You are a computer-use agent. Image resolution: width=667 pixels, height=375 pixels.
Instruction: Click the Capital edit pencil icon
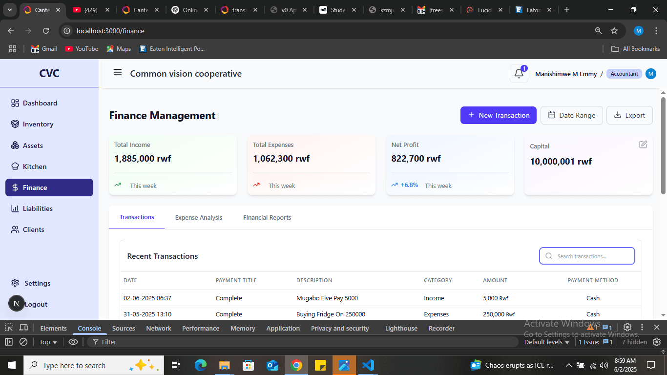(x=643, y=145)
